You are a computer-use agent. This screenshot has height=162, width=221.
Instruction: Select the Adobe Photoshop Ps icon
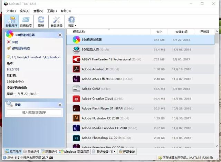coord(76,138)
